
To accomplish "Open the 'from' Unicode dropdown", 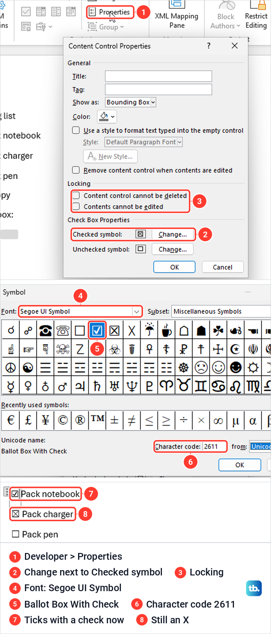I will coord(260,447).
